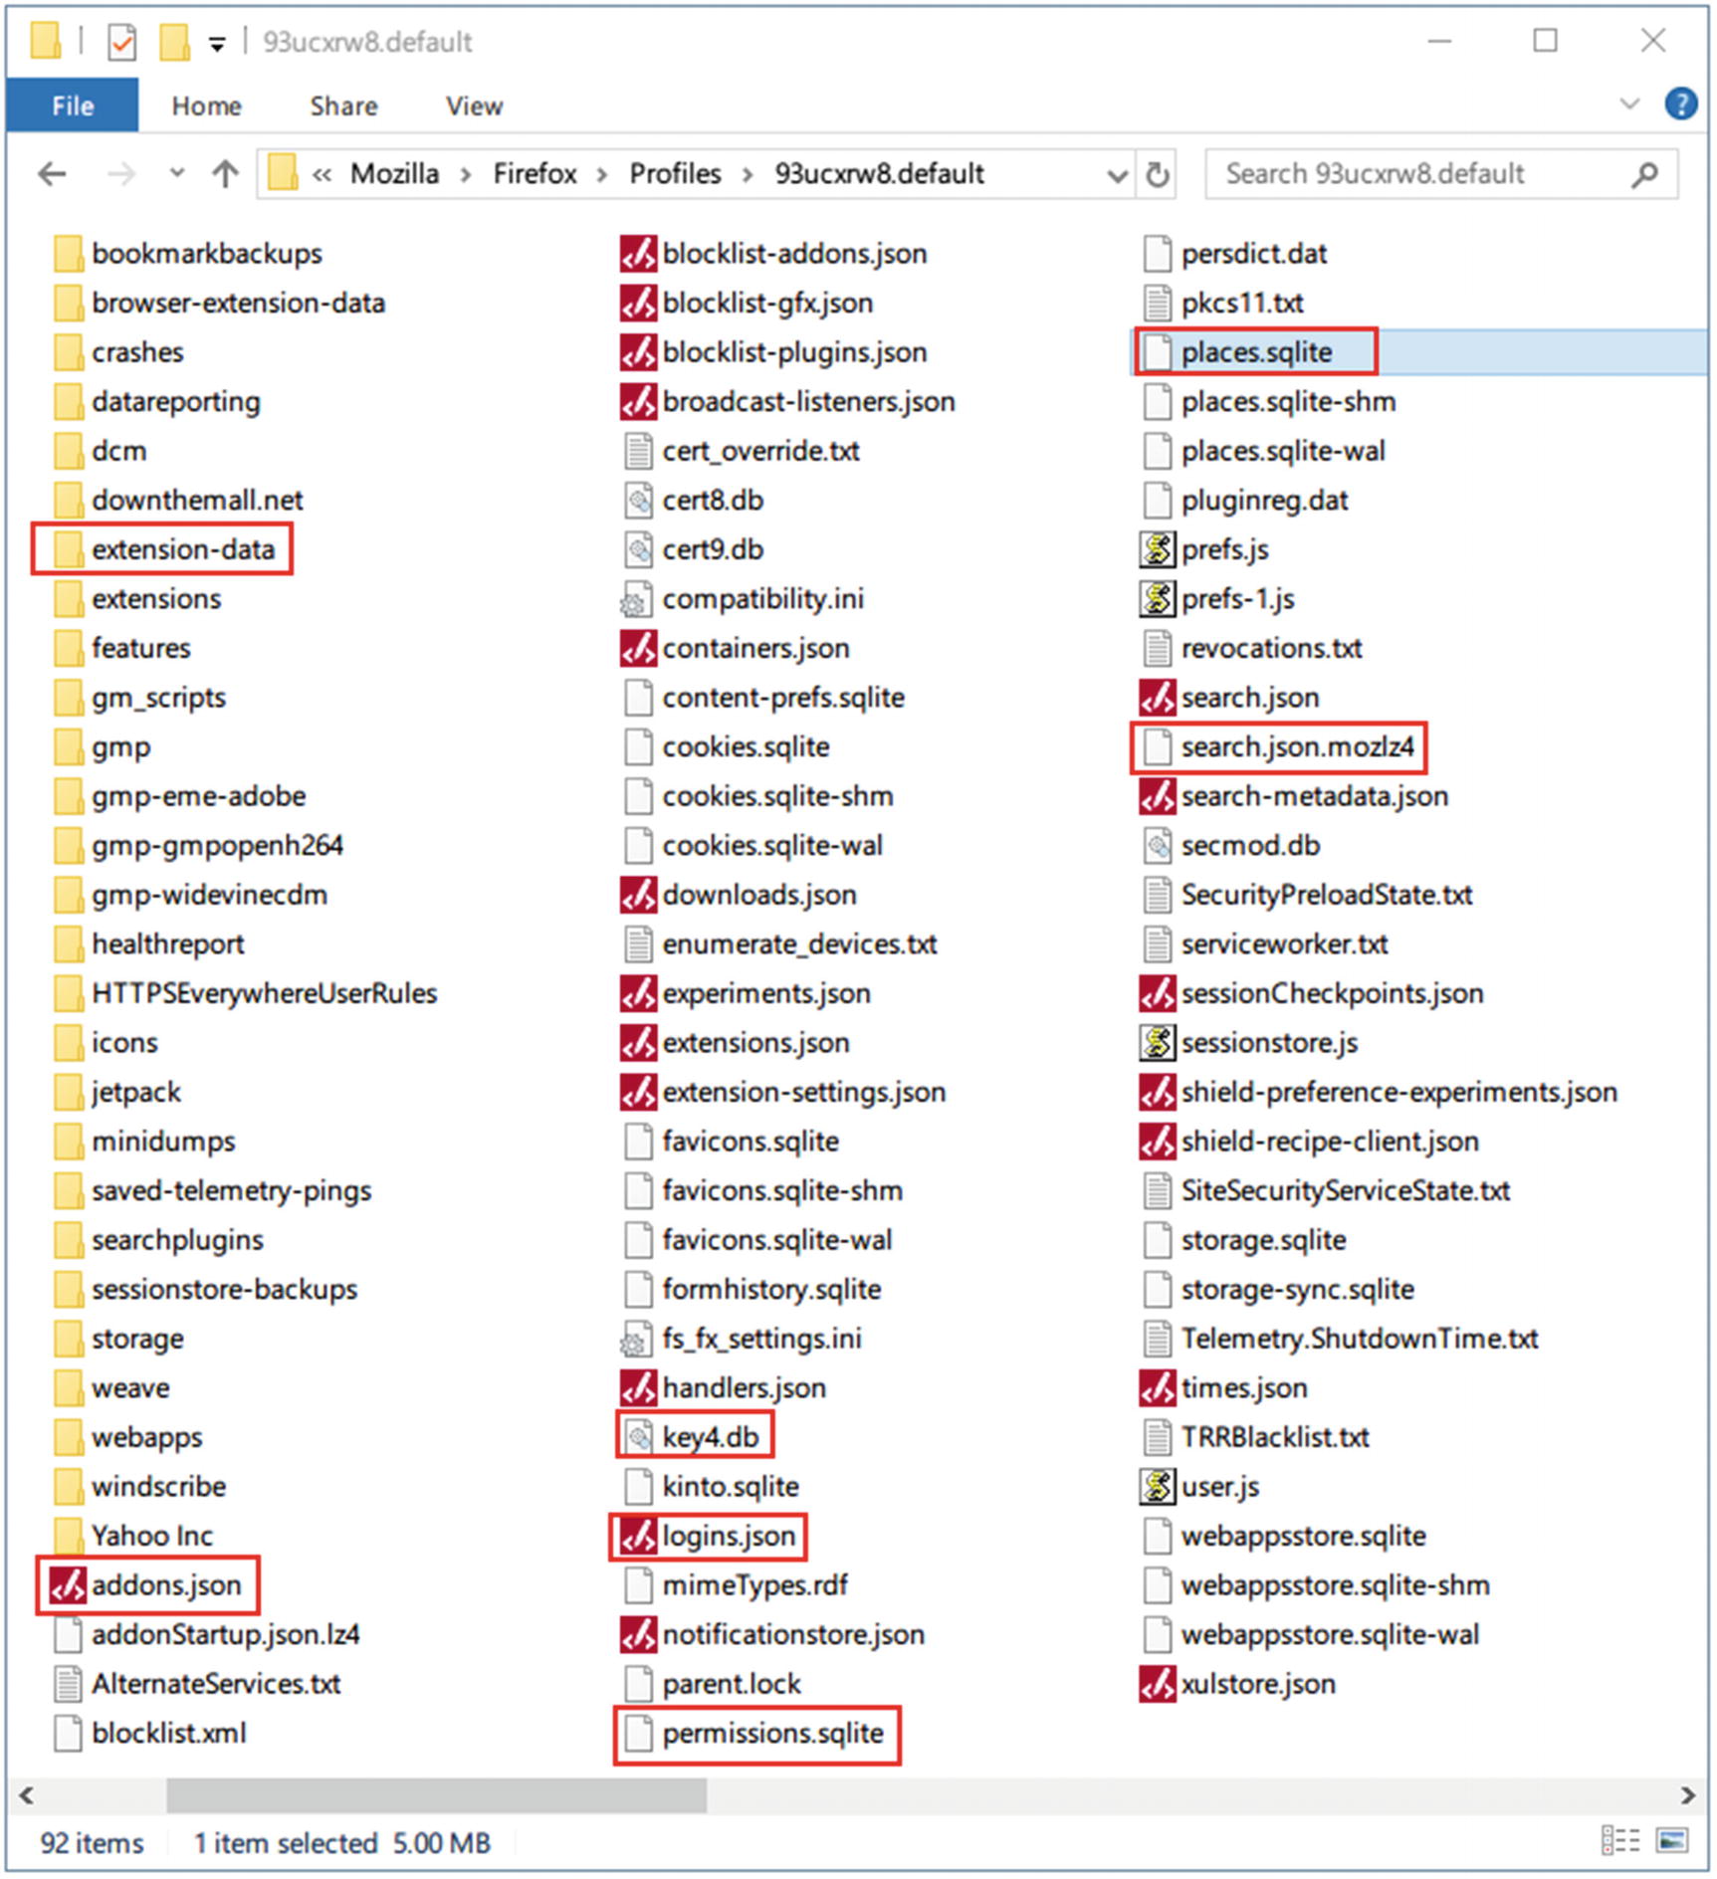Select the pkcs11.txt text file icon
1717x1879 pixels.
click(x=1157, y=303)
